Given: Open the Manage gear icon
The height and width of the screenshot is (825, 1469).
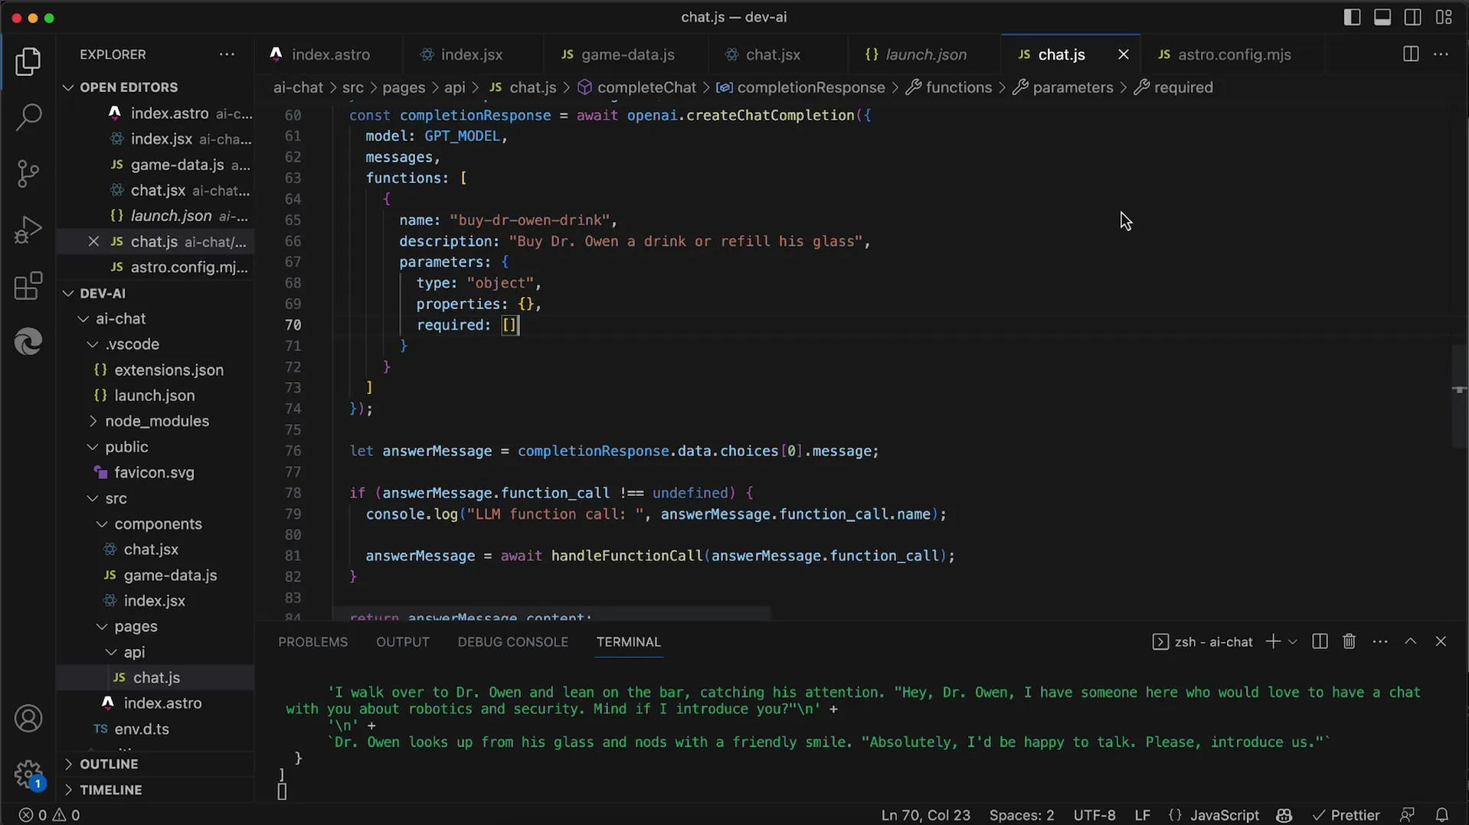Looking at the screenshot, I should tap(28, 774).
